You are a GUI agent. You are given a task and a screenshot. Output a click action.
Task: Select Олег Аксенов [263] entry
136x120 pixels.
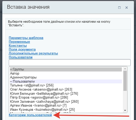(x=66, y=89)
